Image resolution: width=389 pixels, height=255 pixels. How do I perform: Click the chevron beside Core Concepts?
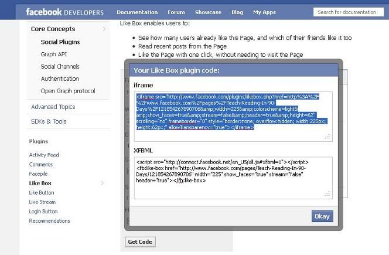(x=104, y=29)
